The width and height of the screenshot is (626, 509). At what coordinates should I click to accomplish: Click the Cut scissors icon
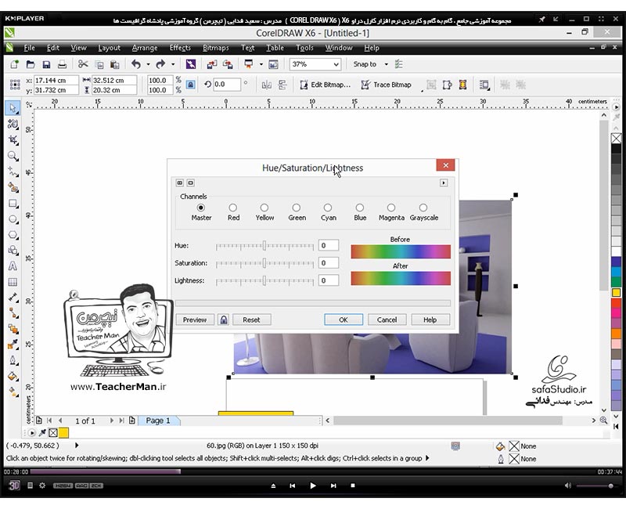coord(83,64)
